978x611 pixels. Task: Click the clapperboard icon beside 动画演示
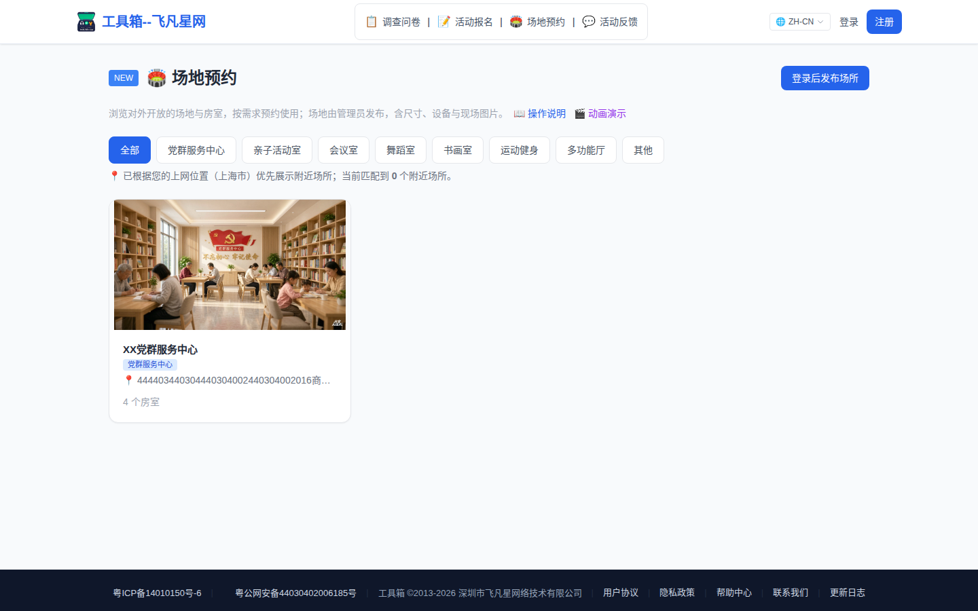(x=580, y=113)
